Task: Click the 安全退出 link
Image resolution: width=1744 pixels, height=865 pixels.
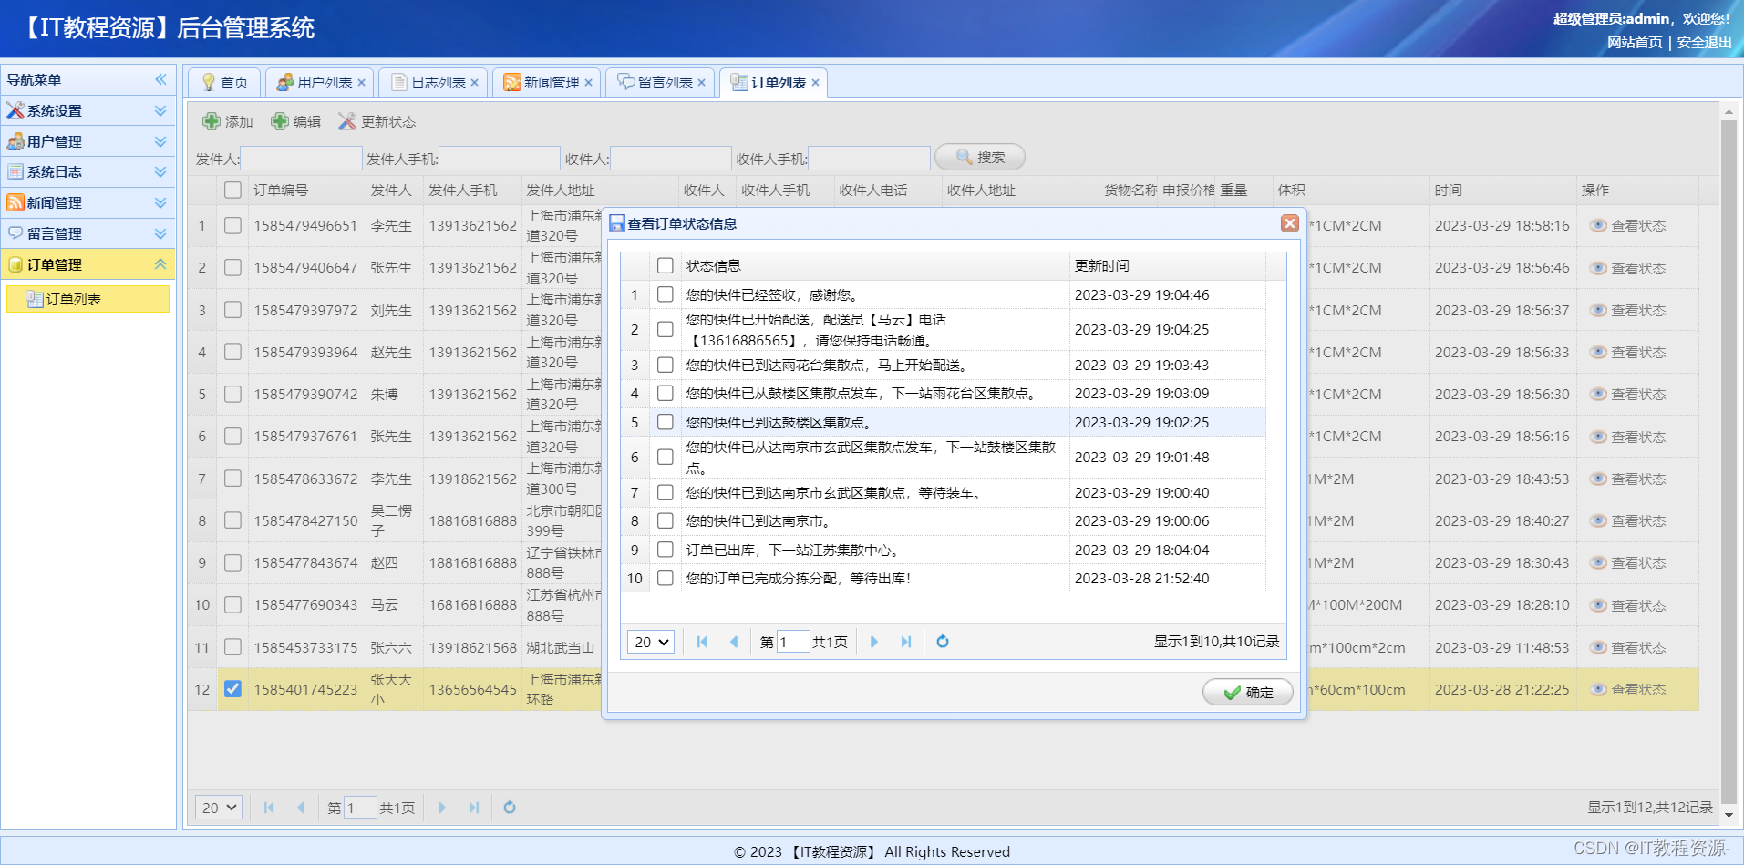Action: (x=1704, y=43)
